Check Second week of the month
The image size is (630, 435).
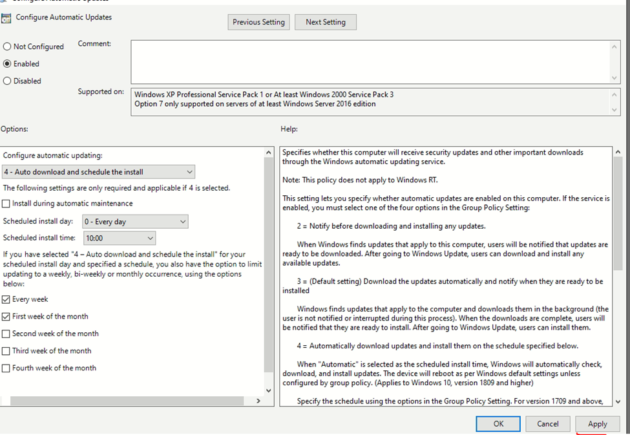point(6,334)
